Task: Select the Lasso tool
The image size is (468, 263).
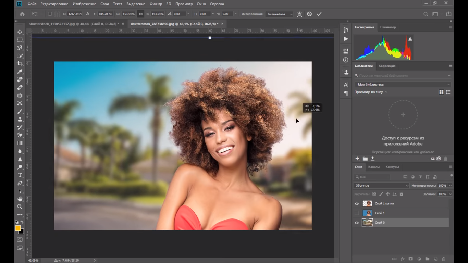Action: tap(20, 48)
